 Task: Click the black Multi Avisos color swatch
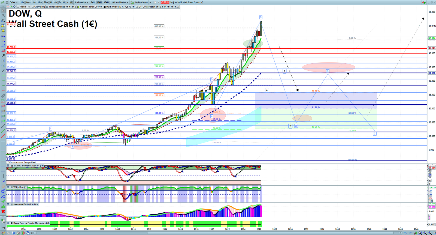pyautogui.click(x=105, y=7)
